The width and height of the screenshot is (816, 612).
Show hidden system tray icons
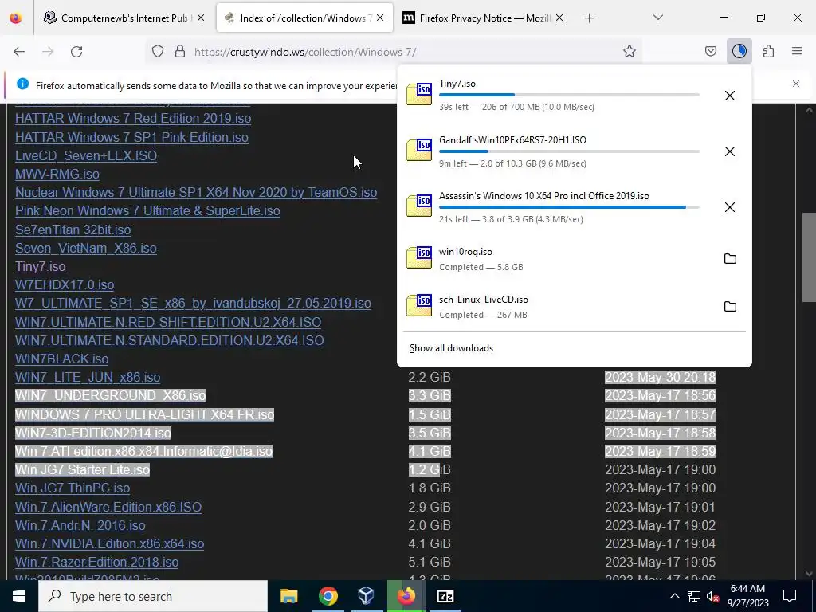click(674, 596)
